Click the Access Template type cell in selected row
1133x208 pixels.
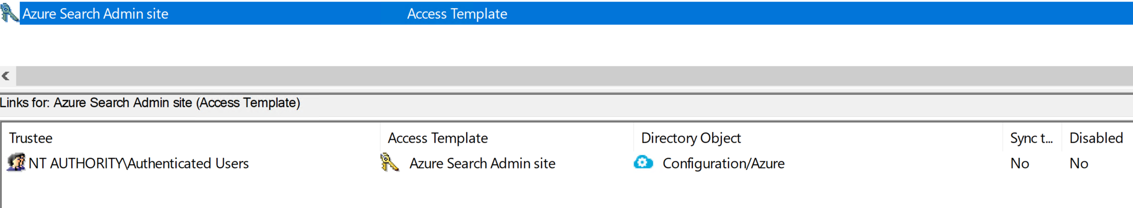point(457,14)
